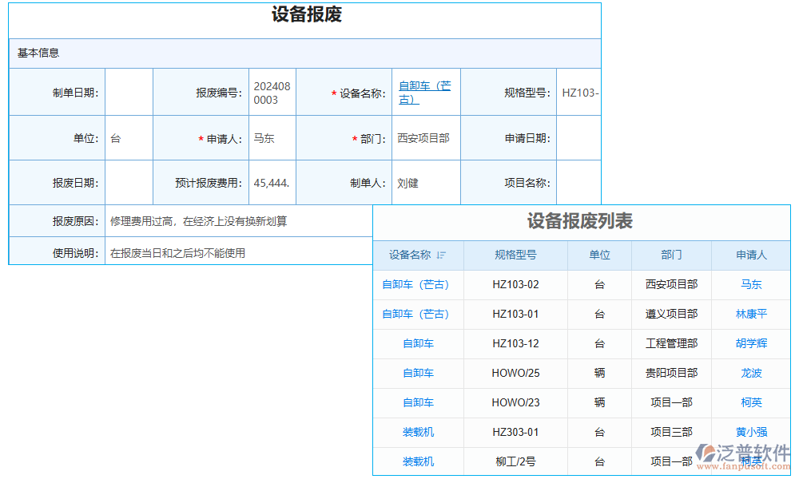
Task: Select the 设备报废列表 list title
Action: coord(582,223)
